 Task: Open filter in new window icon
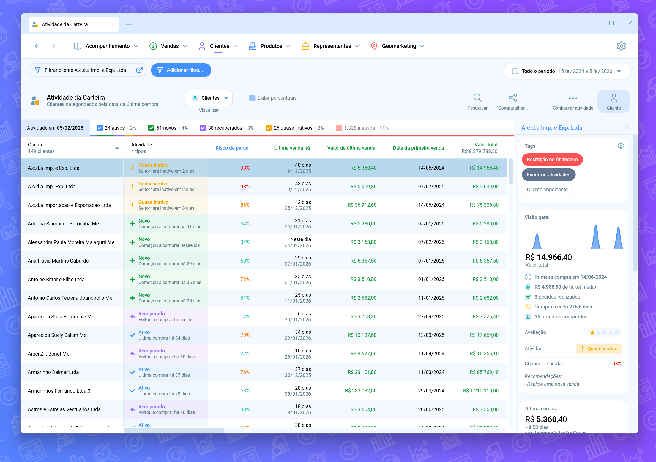pos(140,70)
